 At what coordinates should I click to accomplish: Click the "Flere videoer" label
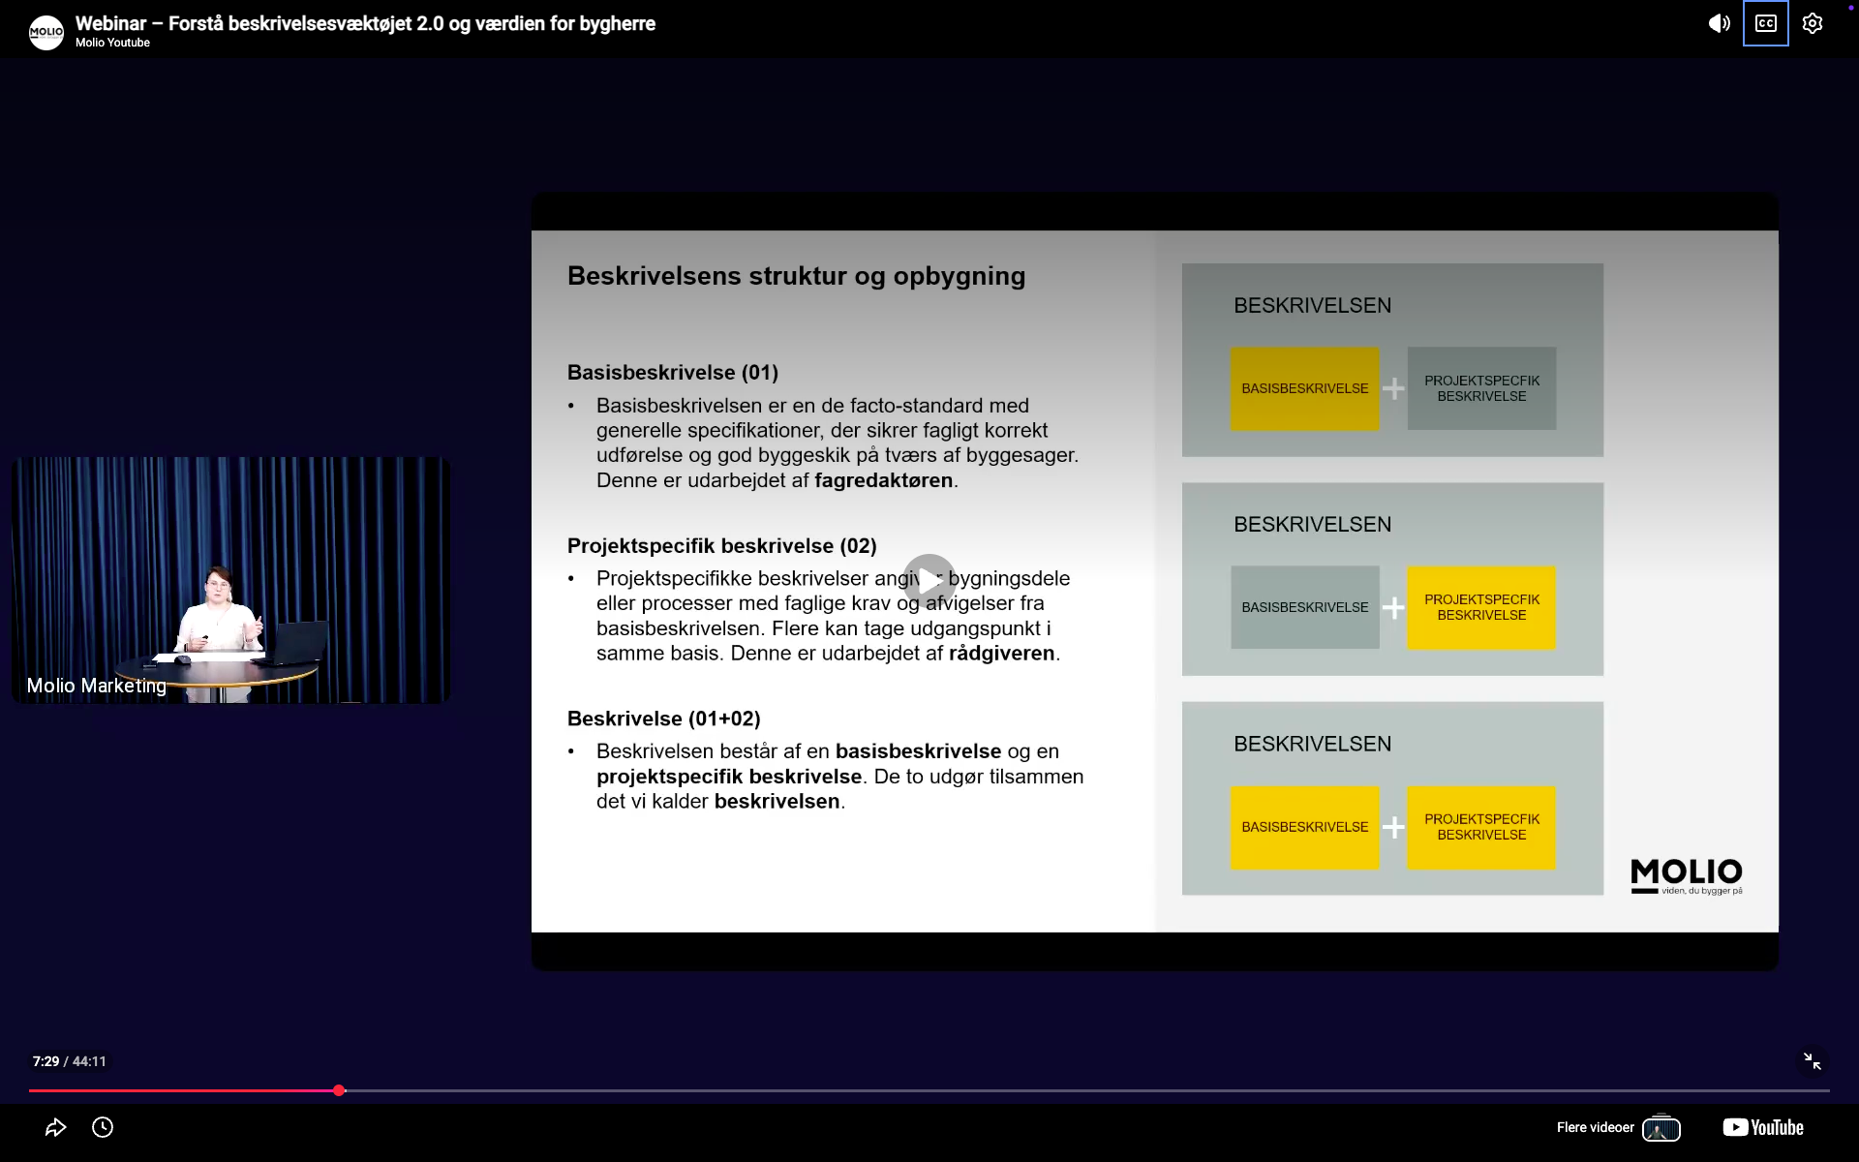click(x=1595, y=1127)
